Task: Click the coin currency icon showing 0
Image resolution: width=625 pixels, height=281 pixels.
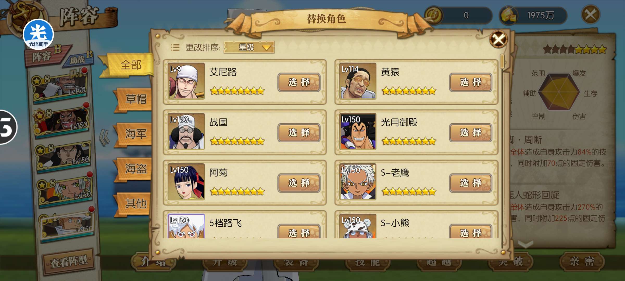Action: pyautogui.click(x=434, y=15)
